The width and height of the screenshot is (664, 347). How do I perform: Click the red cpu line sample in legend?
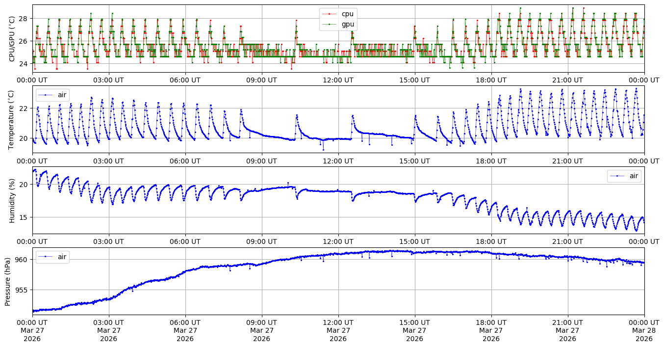(x=329, y=14)
